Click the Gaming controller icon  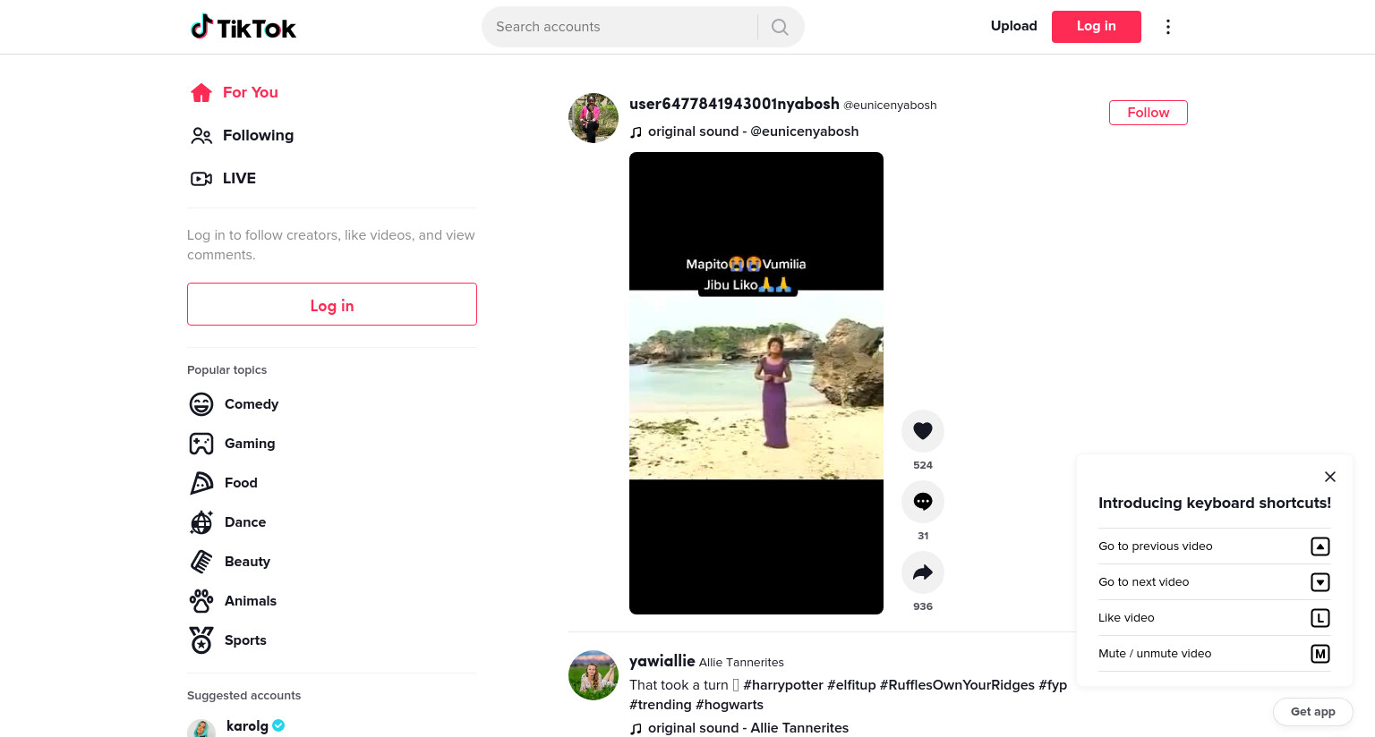tap(201, 444)
